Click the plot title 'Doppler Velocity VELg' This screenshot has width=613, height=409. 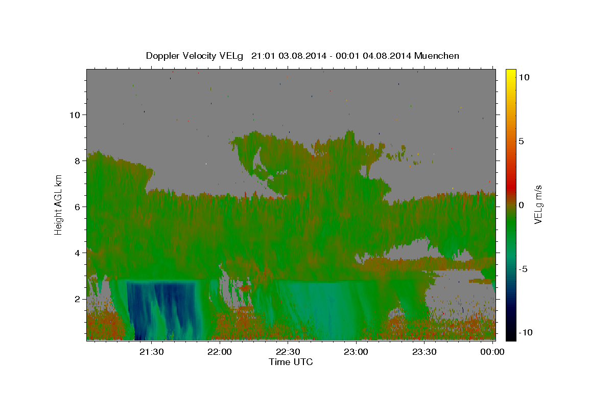[x=196, y=56]
